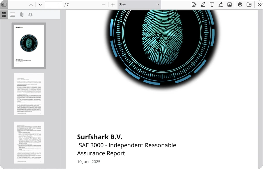
Task: Download the PDF file
Action: click(x=249, y=5)
